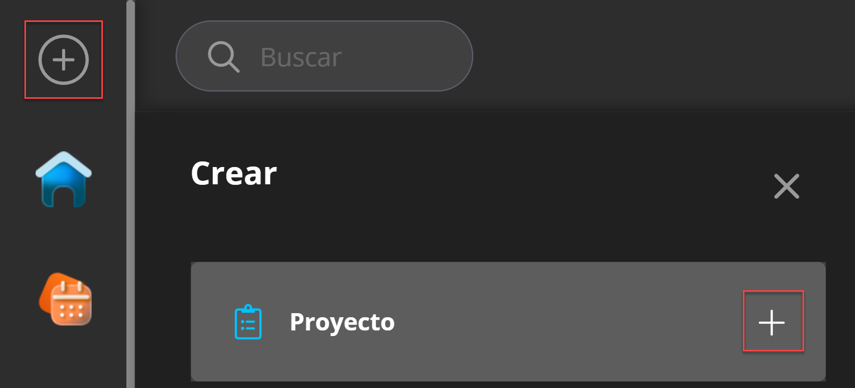Image resolution: width=855 pixels, height=388 pixels.
Task: Close the Crear panel with the X
Action: [x=786, y=186]
